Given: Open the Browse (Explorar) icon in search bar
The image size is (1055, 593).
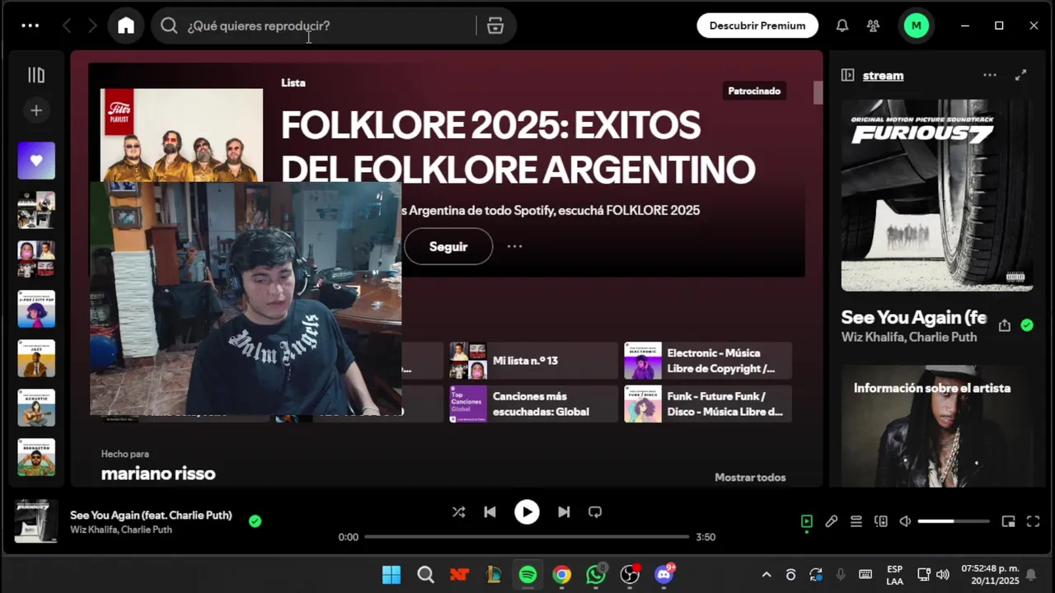Looking at the screenshot, I should point(495,26).
